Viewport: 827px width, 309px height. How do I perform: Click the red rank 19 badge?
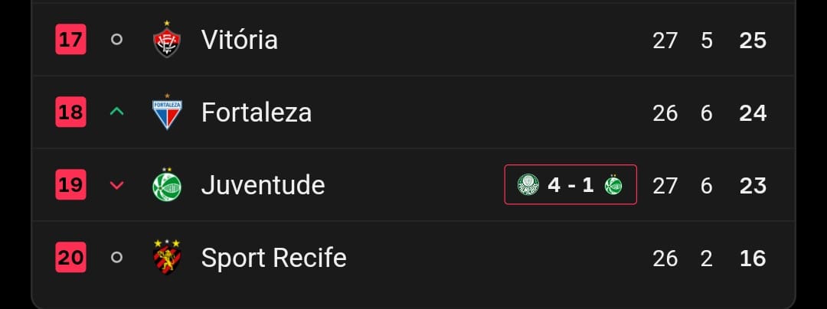70,185
